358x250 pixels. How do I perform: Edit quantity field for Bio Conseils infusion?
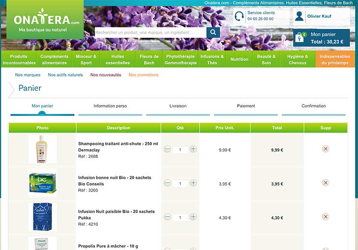coord(180,183)
